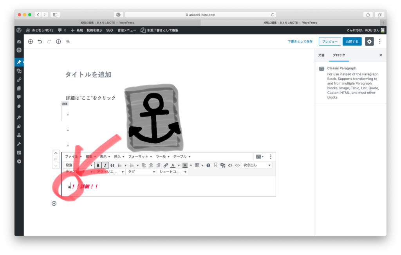The image size is (401, 255).
Task: Open the フォーマット menu in the editor
Action: [140, 156]
